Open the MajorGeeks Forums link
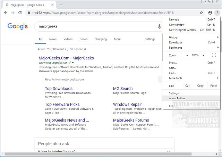Screen dimensions: 222x157 131,120
